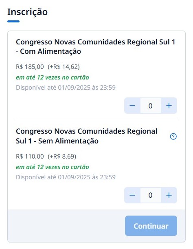Decrease quantity for Com Alimentação ticket

click(132, 106)
